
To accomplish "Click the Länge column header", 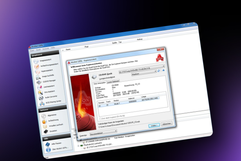I will pos(143,97).
